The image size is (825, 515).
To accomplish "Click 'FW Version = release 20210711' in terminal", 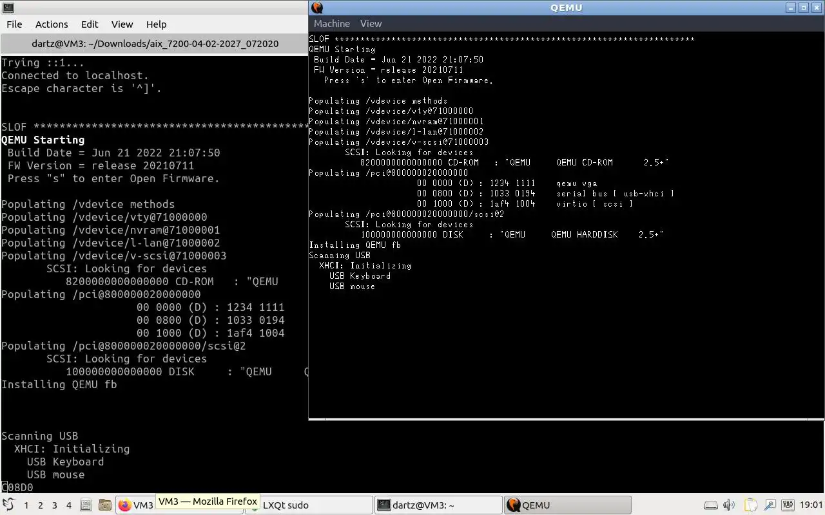I will 101,165.
